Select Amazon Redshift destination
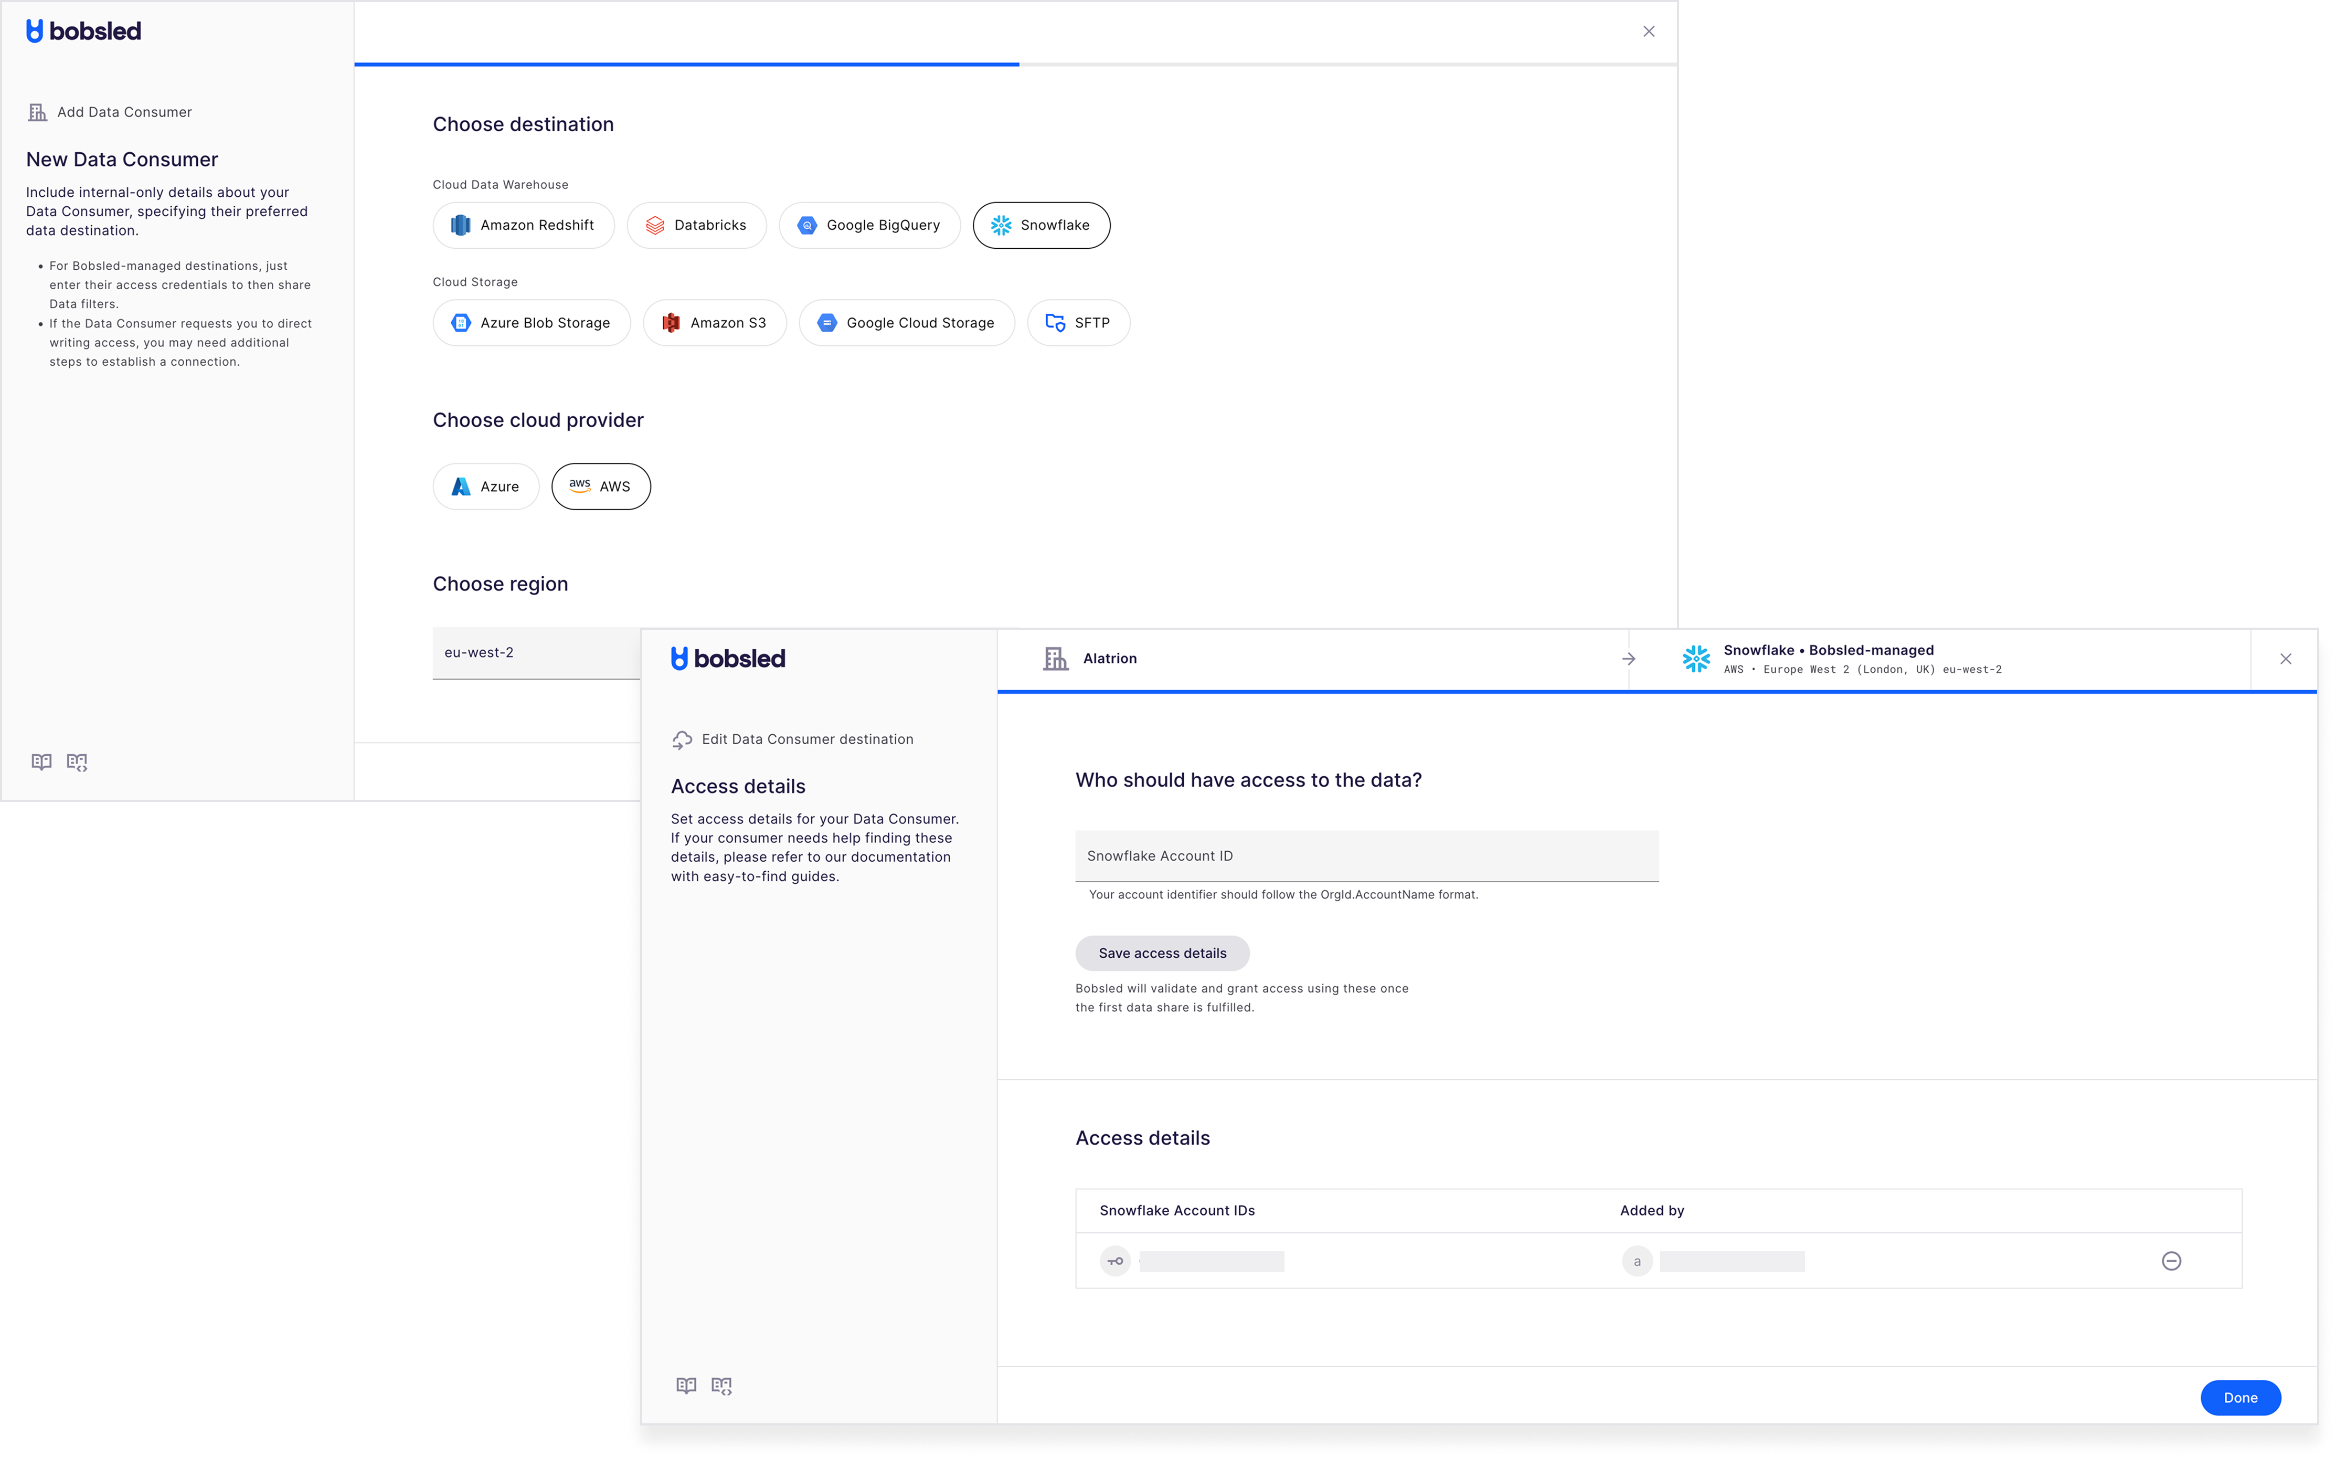This screenshot has width=2336, height=1459. tap(523, 225)
